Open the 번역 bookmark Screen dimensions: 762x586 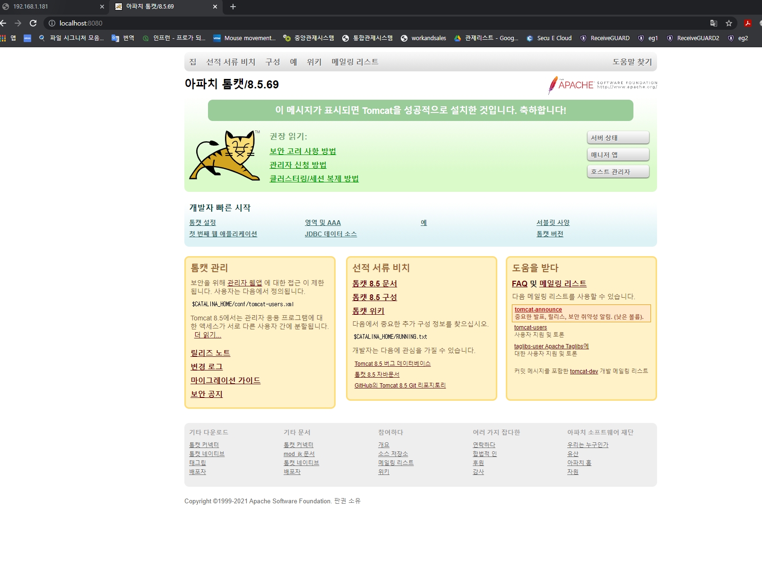click(x=123, y=38)
